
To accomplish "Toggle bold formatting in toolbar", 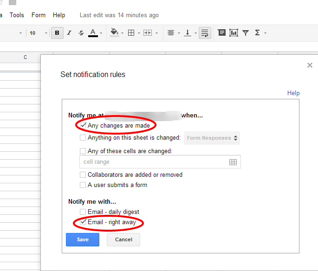I will tap(57, 33).
